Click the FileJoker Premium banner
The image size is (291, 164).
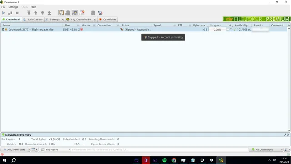click(256, 19)
